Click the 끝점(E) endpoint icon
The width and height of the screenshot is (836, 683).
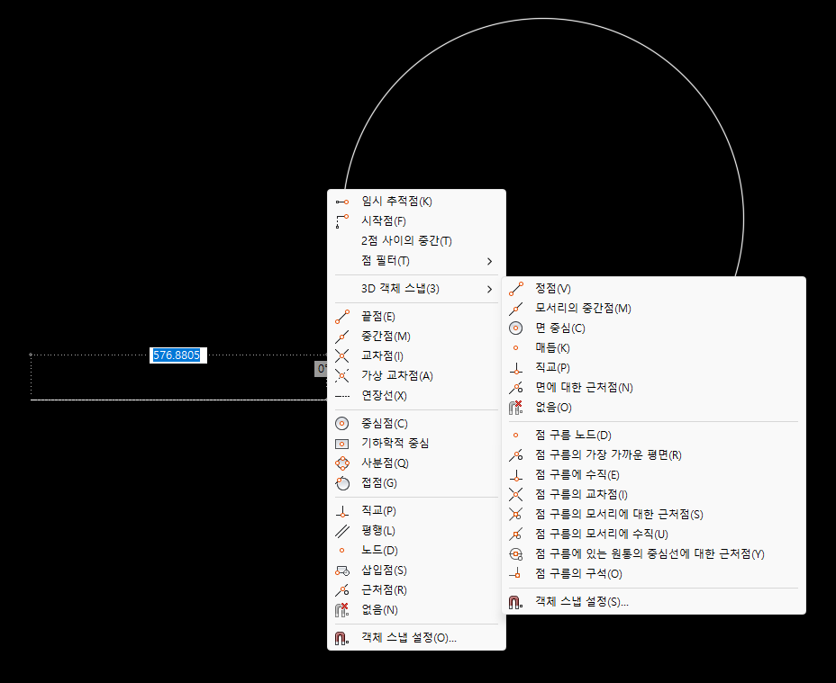(x=342, y=317)
